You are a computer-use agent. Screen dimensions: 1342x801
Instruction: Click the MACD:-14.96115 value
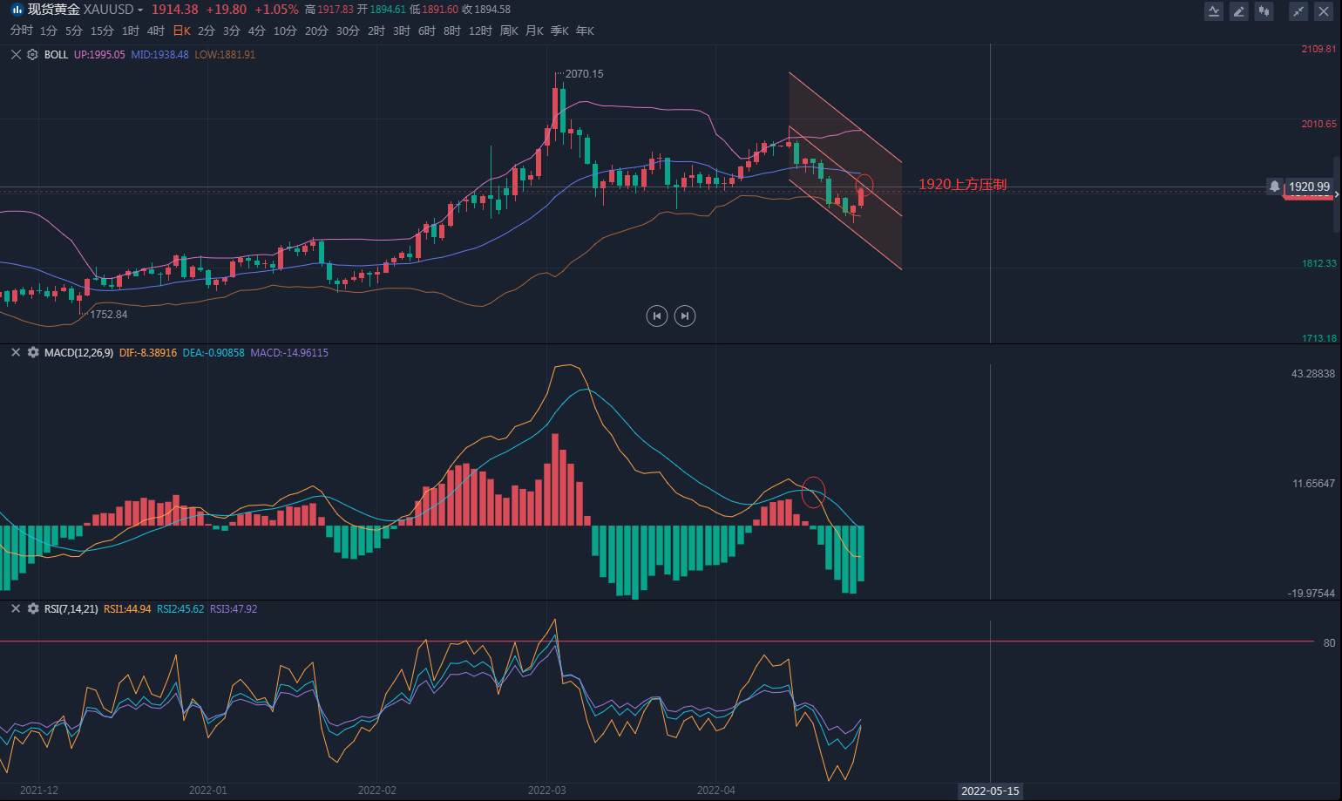coord(289,352)
